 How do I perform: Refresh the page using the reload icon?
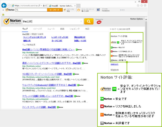(46, 6)
